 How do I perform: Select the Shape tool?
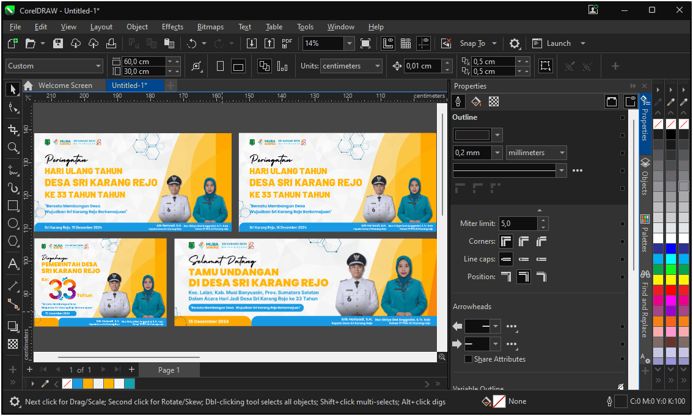coord(13,108)
